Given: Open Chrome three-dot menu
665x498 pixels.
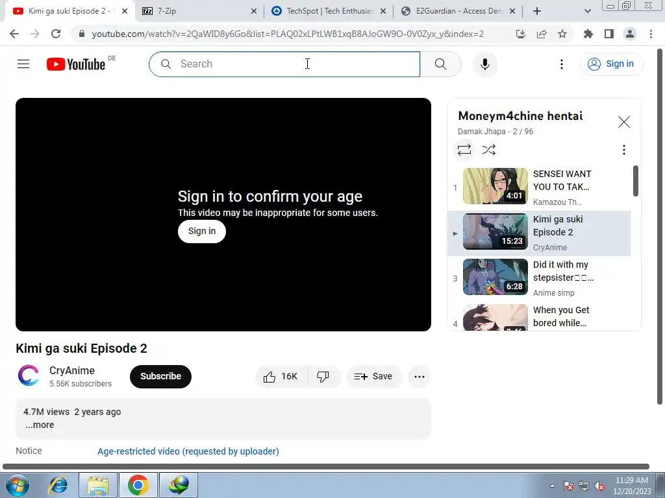Looking at the screenshot, I should pyautogui.click(x=651, y=34).
